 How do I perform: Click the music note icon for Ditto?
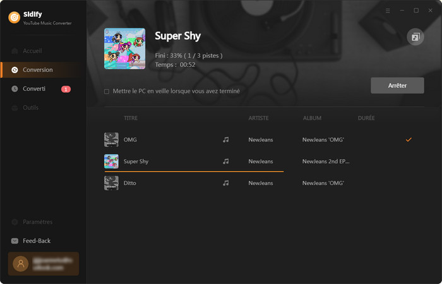tap(226, 183)
